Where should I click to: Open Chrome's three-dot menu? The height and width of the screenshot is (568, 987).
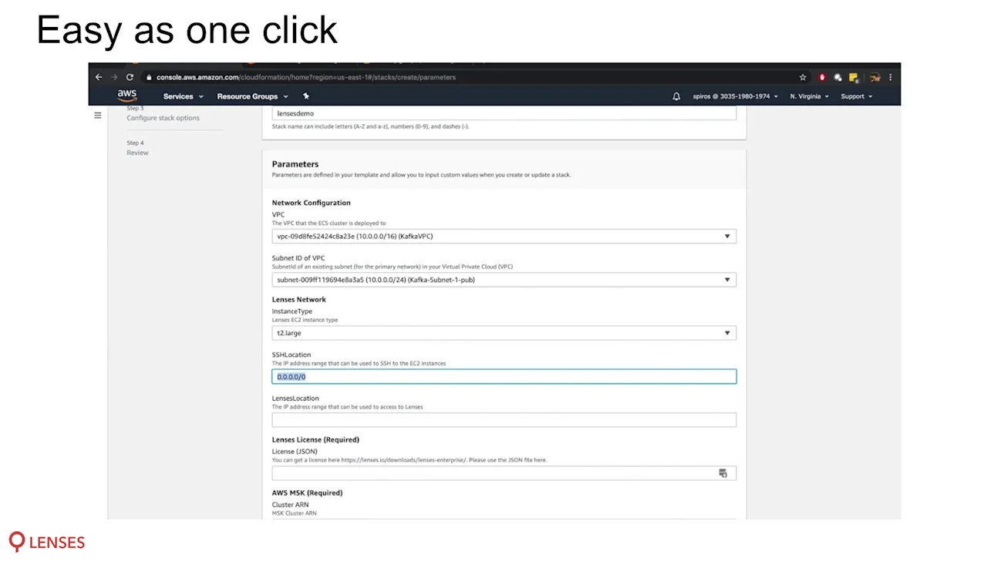pos(890,77)
